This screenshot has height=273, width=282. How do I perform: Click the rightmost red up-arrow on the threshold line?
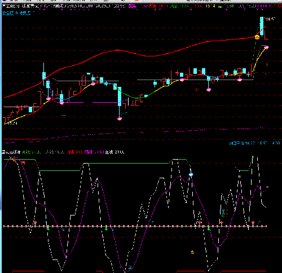tap(253, 223)
